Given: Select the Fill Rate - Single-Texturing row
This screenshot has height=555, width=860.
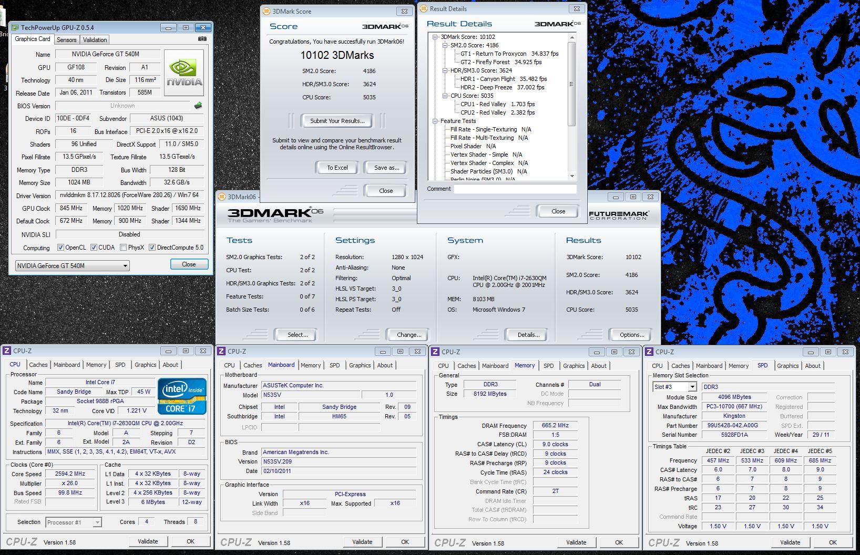Looking at the screenshot, I should pyautogui.click(x=490, y=129).
